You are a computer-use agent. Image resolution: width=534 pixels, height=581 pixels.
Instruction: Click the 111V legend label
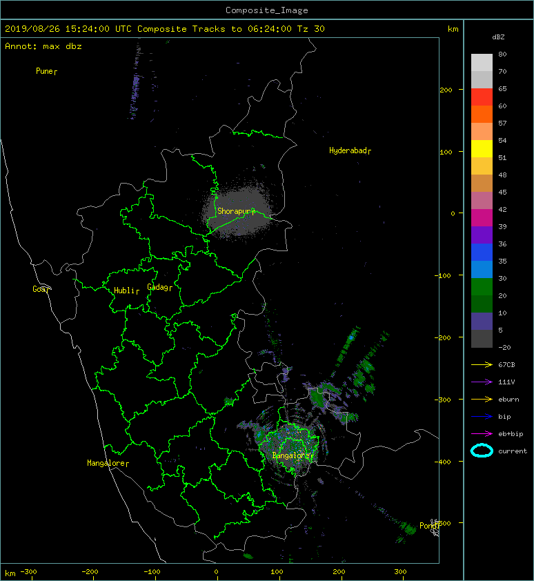506,382
